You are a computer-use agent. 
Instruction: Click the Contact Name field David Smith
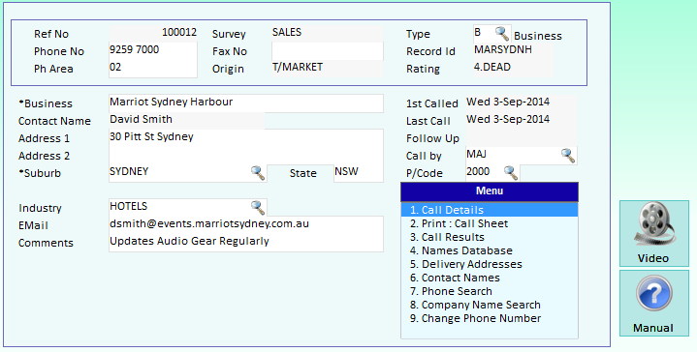pyautogui.click(x=187, y=121)
